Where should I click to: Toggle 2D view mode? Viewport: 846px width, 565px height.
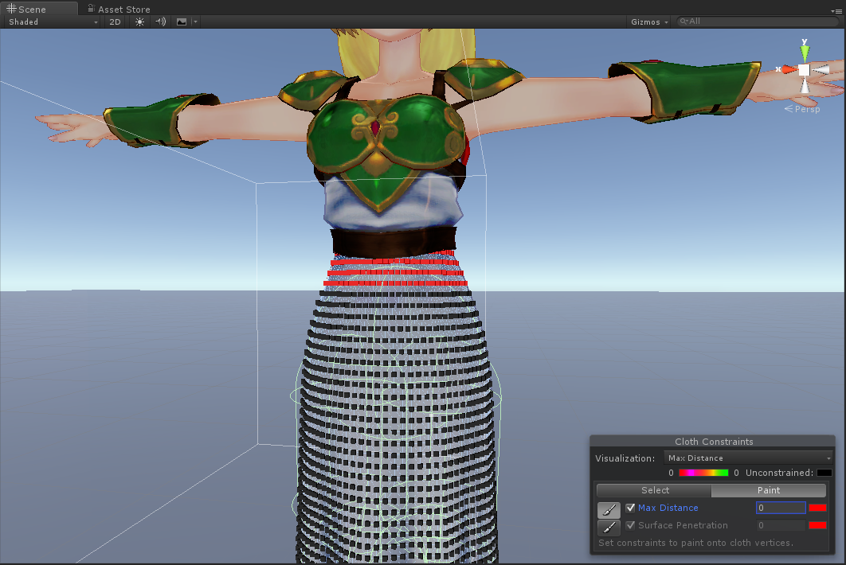click(115, 21)
